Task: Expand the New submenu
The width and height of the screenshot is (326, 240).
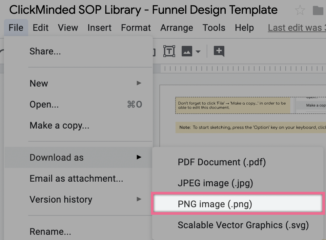Action: 139,83
